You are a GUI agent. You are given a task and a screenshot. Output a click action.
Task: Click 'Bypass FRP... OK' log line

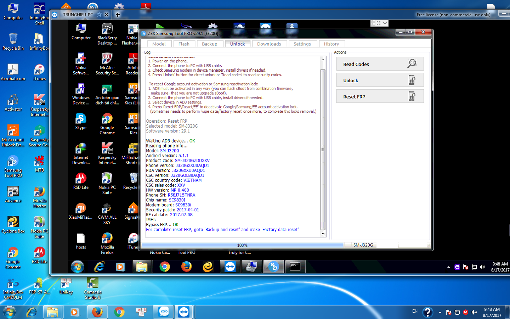coord(162,225)
